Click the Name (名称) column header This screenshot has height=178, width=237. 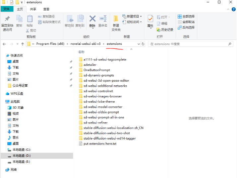coord(81,52)
